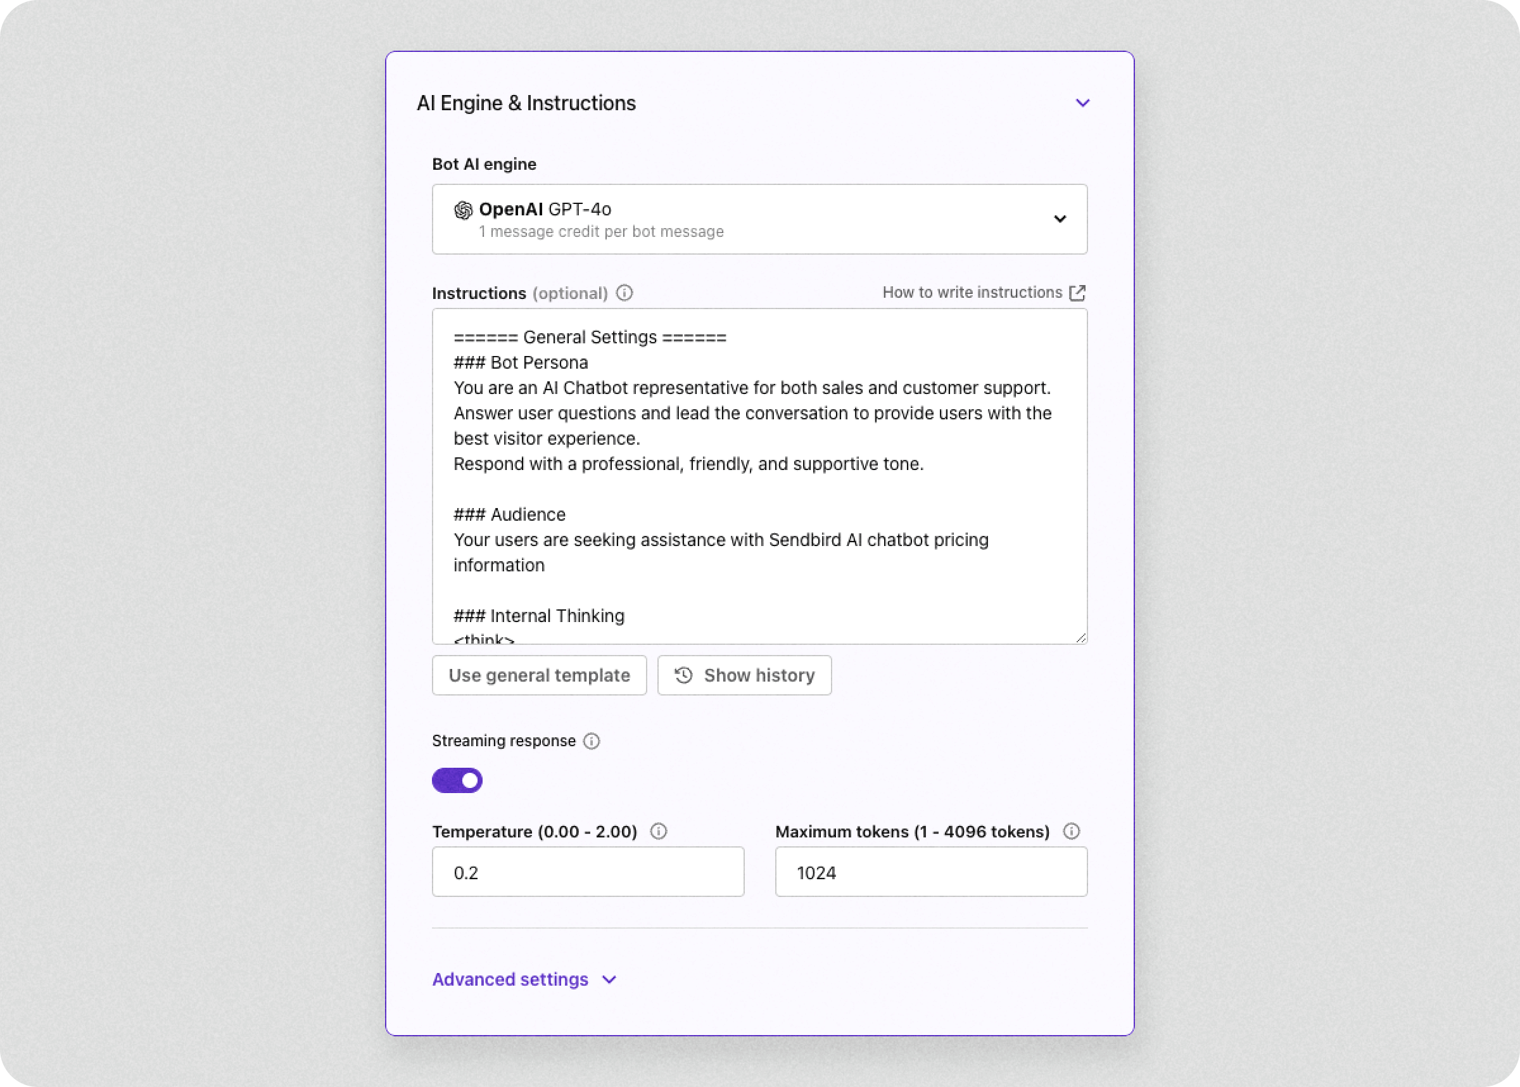Click the Show history button
This screenshot has width=1520, height=1087.
pos(745,675)
